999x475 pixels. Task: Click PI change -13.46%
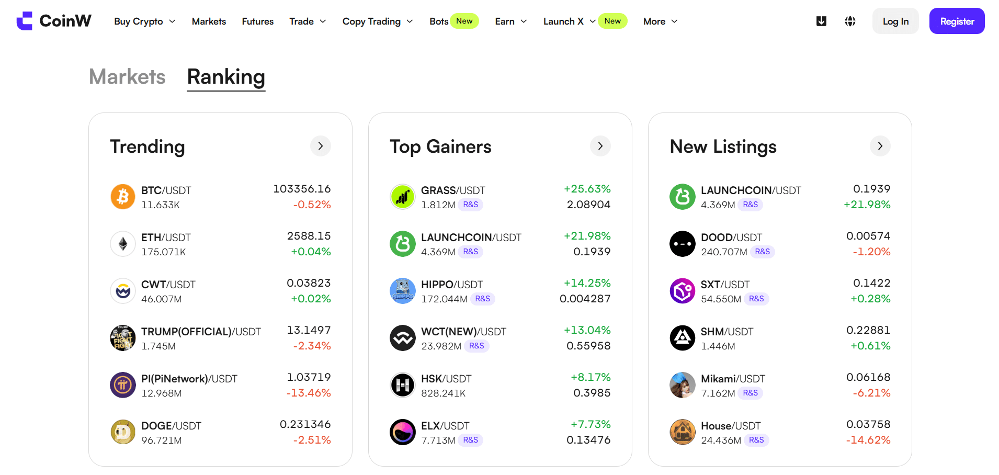pyautogui.click(x=309, y=393)
